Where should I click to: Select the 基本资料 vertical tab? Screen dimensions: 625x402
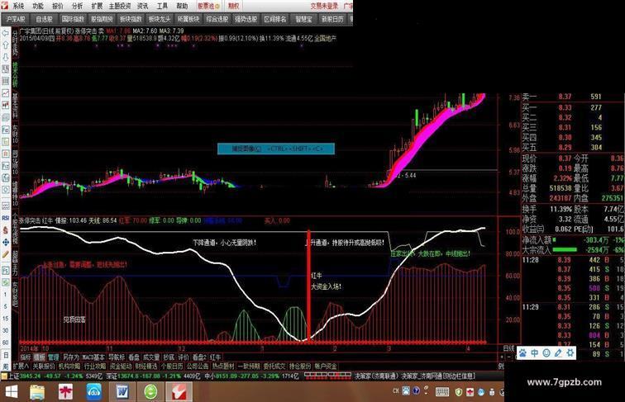(x=15, y=106)
